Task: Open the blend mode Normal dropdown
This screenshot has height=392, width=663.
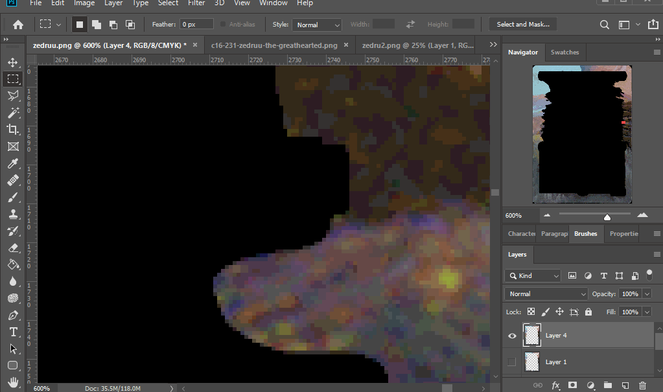Action: 546,294
